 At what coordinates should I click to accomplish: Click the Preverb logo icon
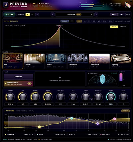coord(6,5)
